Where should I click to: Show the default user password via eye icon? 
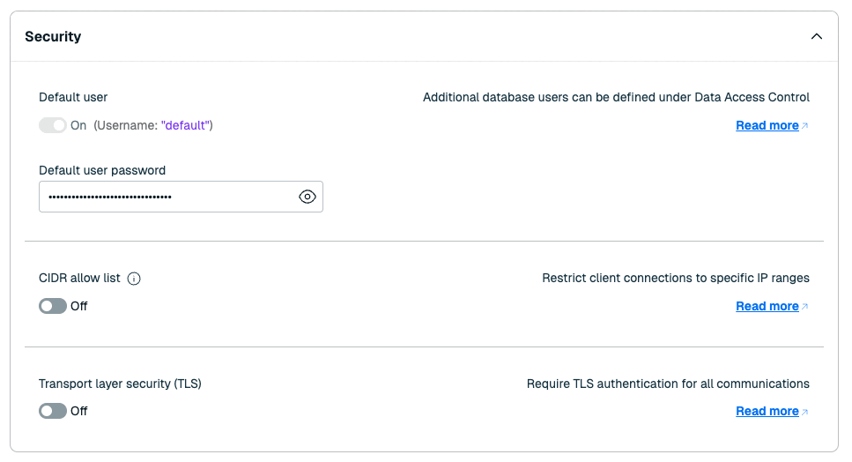click(307, 197)
